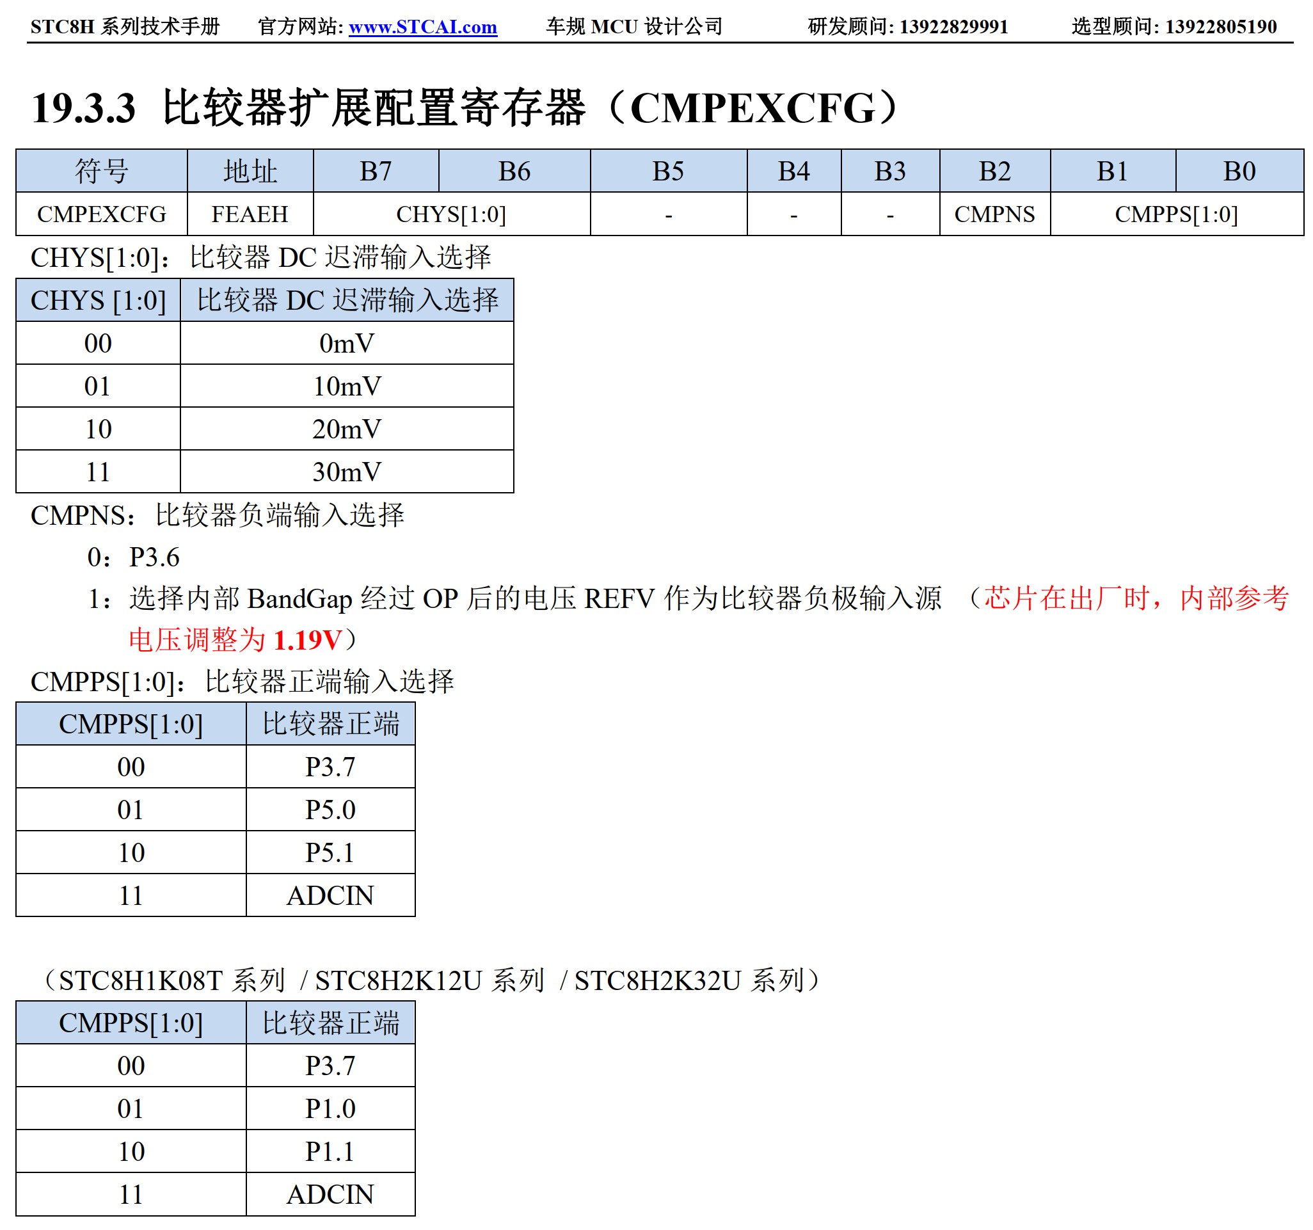The width and height of the screenshot is (1313, 1230).
Task: Click the P1.0 cell in second CMPPS table
Action: tap(330, 1108)
